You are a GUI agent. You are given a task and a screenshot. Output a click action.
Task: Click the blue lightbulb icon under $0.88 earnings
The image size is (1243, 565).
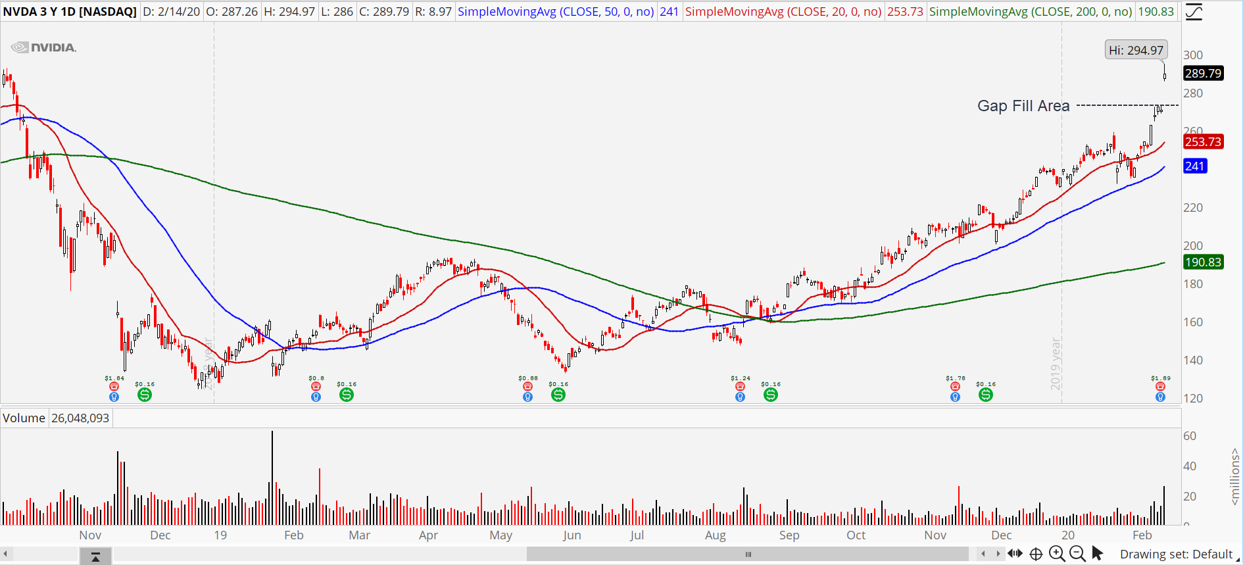click(527, 397)
